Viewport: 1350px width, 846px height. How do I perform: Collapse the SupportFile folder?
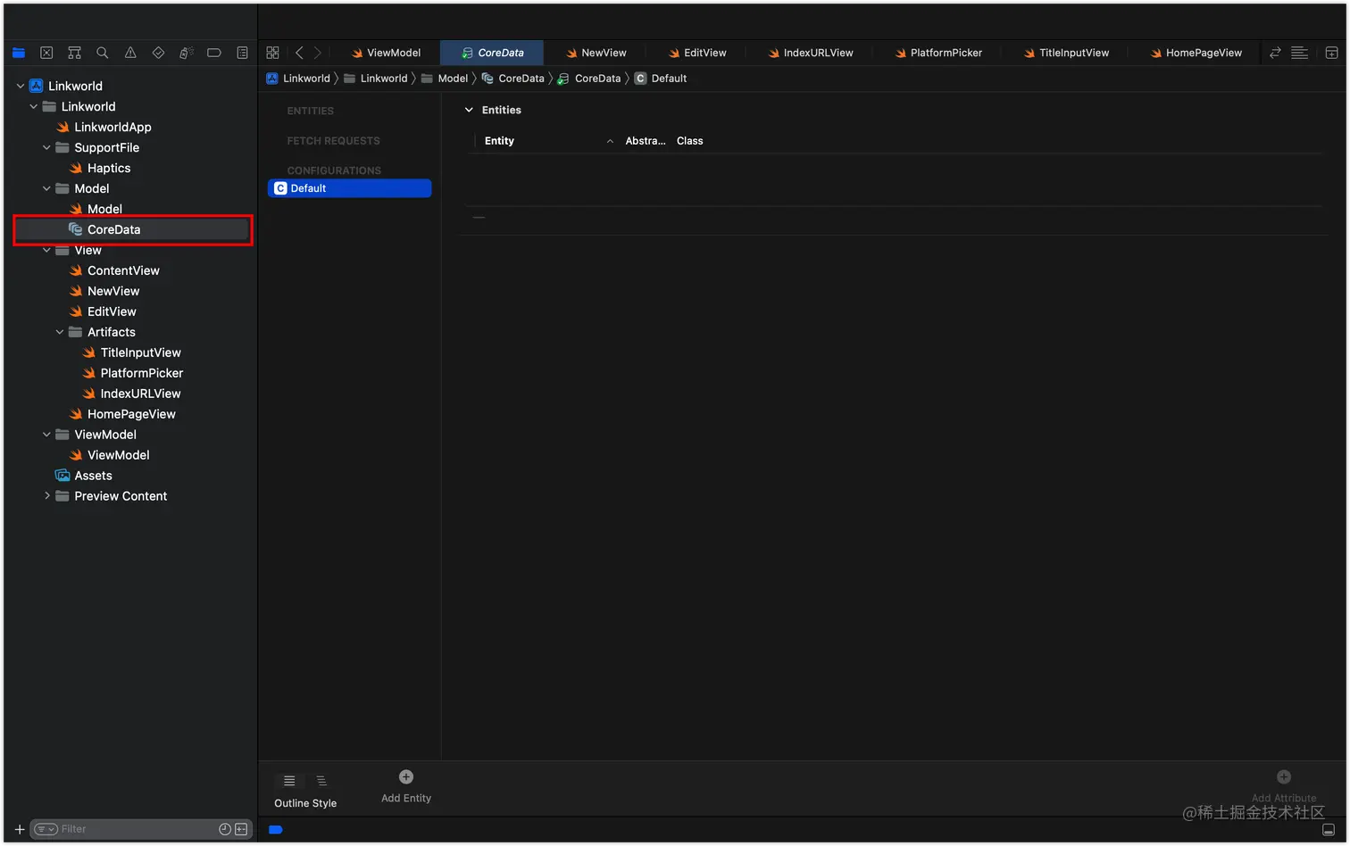(46, 147)
